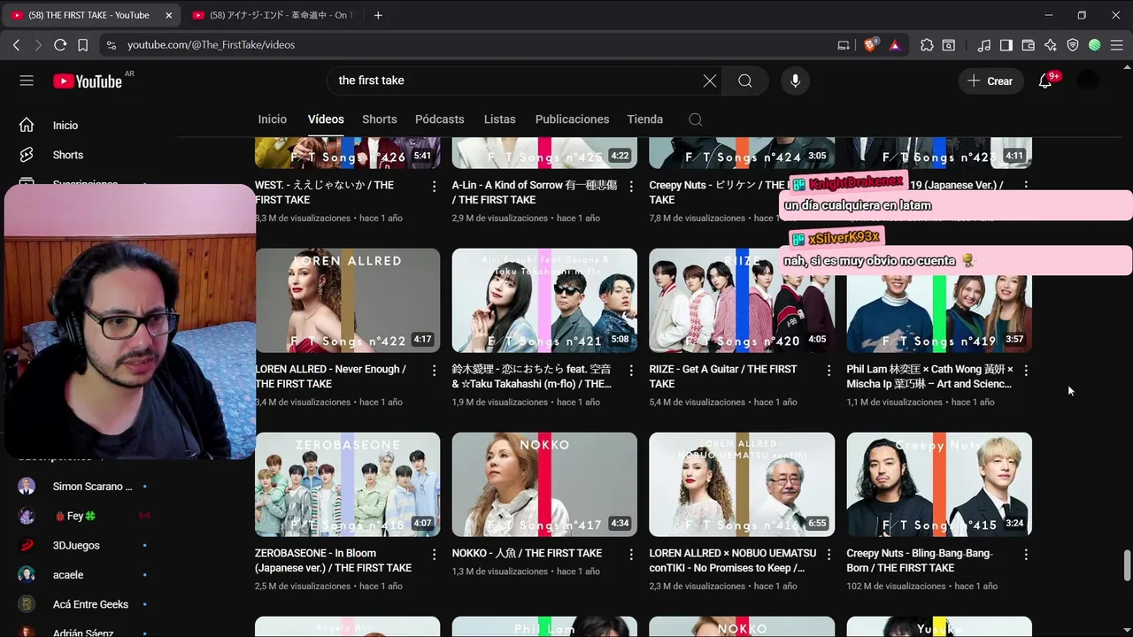The width and height of the screenshot is (1133, 637).
Task: Play ZEROBASEONE In Bloom thumbnail
Action: pyautogui.click(x=348, y=484)
